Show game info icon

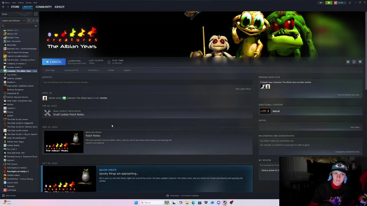click(x=354, y=62)
